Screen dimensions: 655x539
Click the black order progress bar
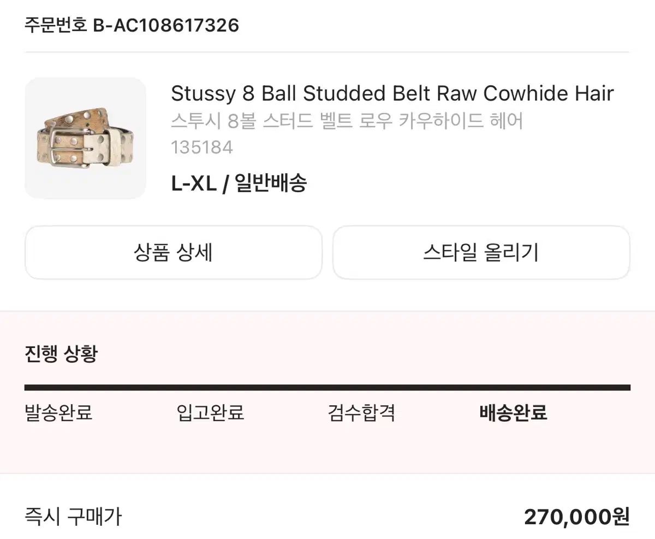pyautogui.click(x=327, y=388)
